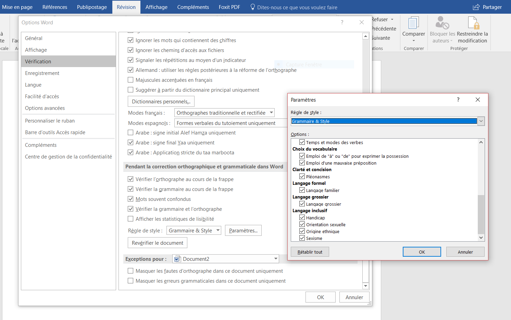Select Enregistrement options category
The width and height of the screenshot is (511, 320).
[x=68, y=73]
